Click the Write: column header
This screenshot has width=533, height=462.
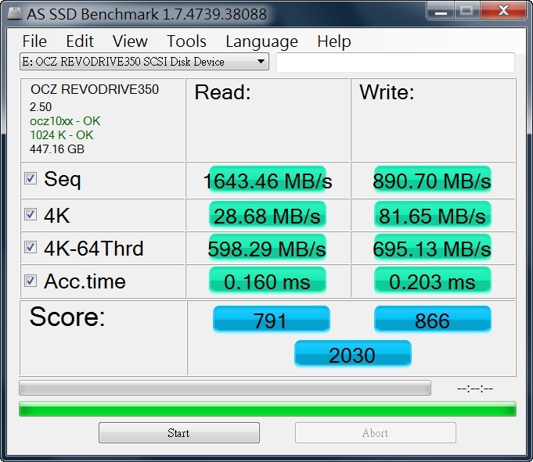(387, 92)
